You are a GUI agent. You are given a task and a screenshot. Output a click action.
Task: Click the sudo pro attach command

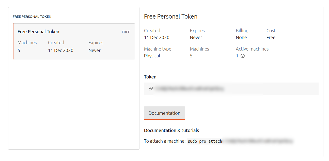205,141
